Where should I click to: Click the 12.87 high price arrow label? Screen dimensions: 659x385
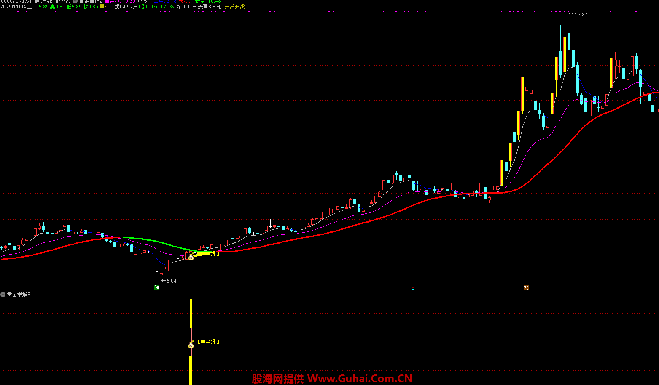[x=579, y=15]
